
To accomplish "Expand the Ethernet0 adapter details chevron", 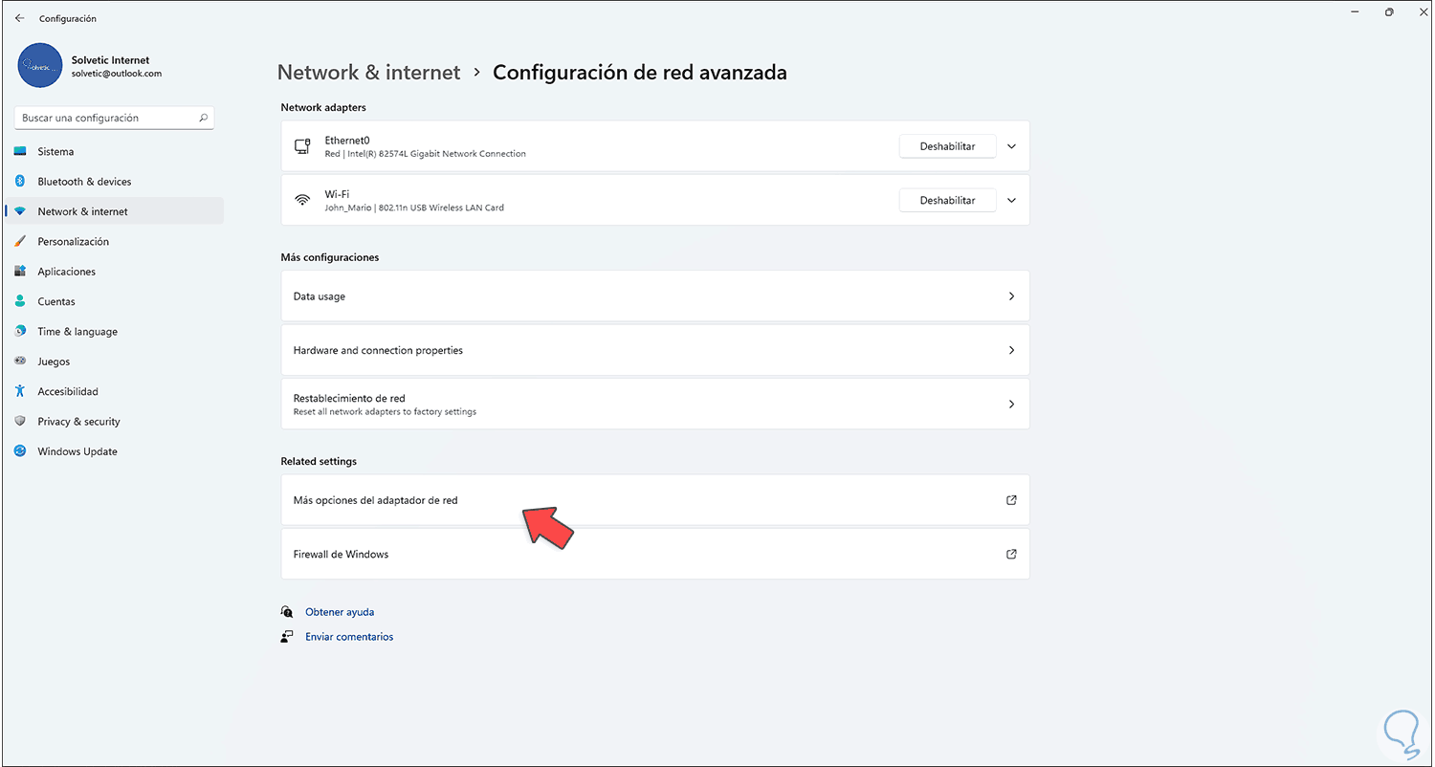I will pos(1011,146).
